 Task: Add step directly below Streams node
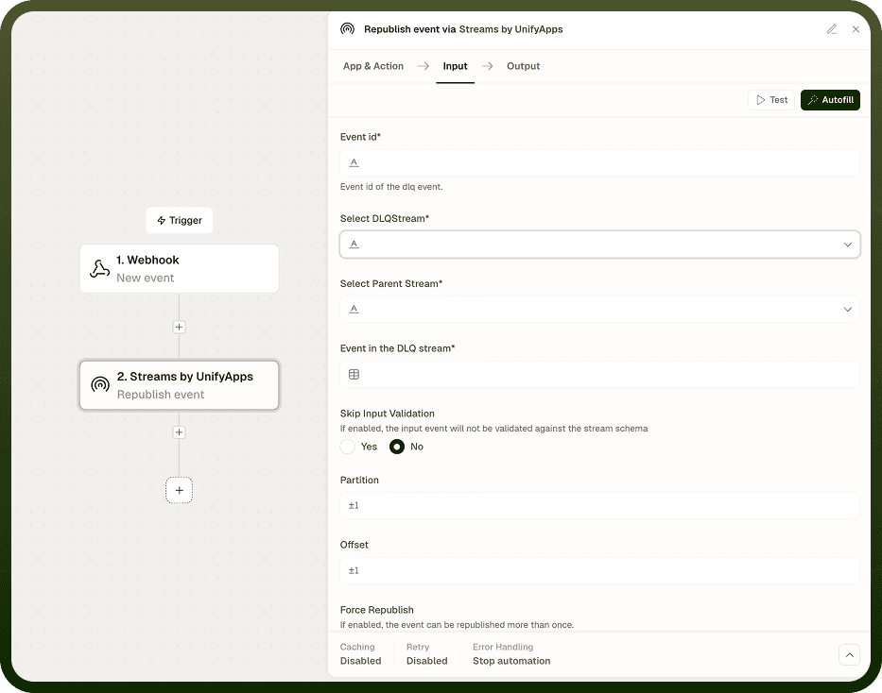[x=179, y=432]
